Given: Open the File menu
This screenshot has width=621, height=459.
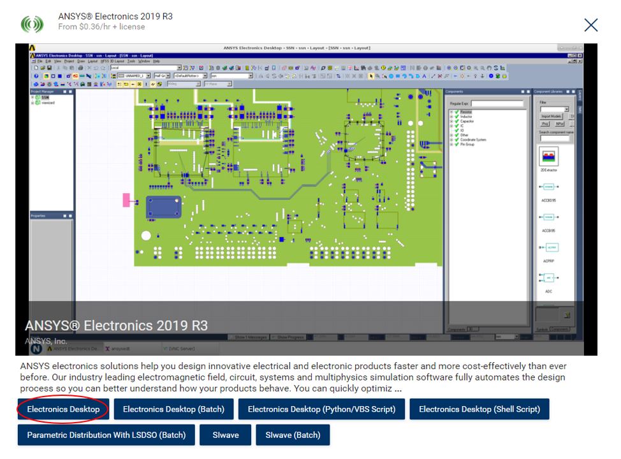Looking at the screenshot, I should pyautogui.click(x=40, y=61).
